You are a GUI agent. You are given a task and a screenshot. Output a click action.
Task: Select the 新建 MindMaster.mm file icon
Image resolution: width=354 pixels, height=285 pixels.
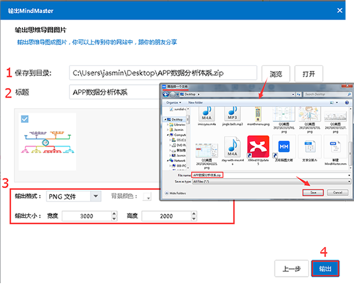tap(335, 147)
